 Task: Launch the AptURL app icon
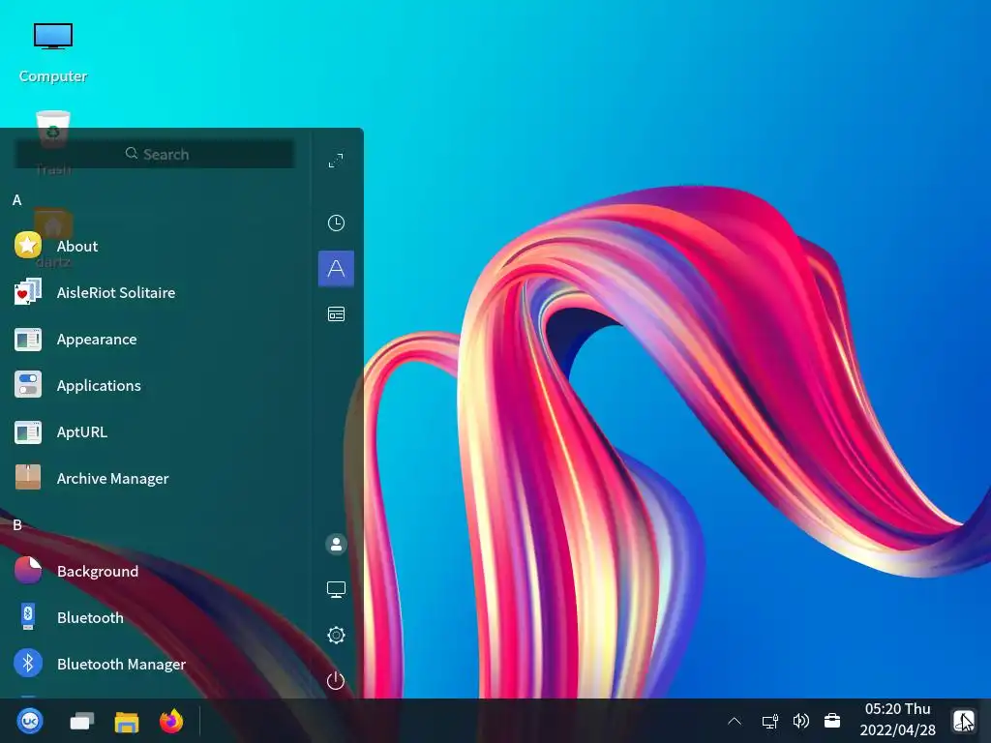pos(28,431)
